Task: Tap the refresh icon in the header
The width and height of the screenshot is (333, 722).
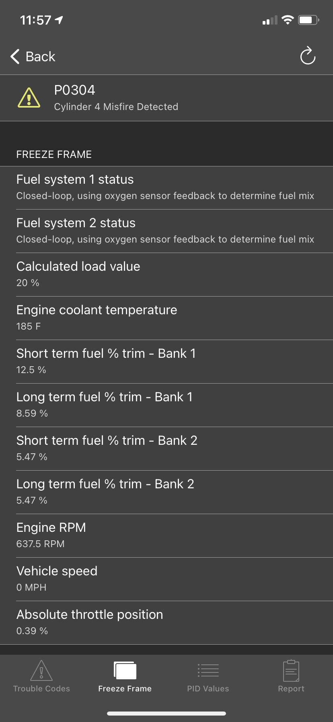Action: pos(308,56)
